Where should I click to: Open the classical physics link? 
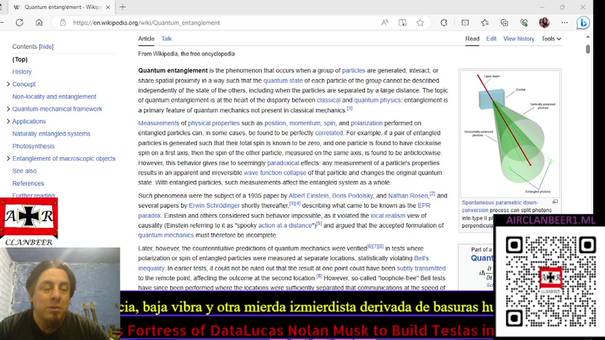pyautogui.click(x=328, y=100)
